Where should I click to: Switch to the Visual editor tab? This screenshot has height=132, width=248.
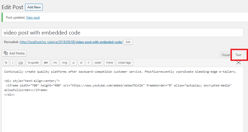point(226,55)
